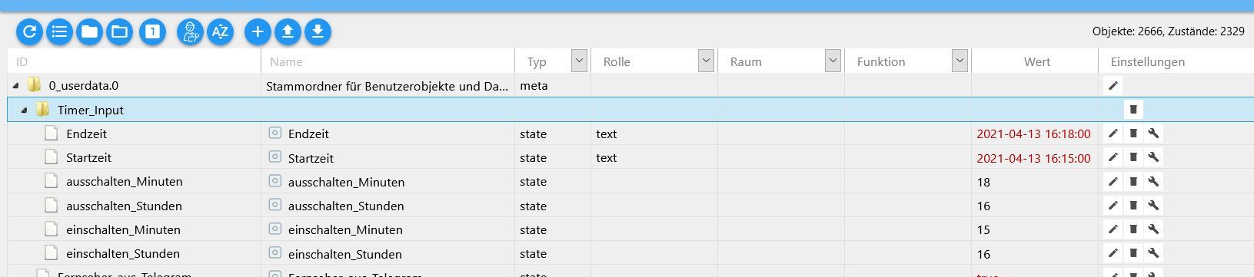Collapse the 0_userdata.0 tree node
Viewport: 1254px width, 277px height.
pyautogui.click(x=16, y=86)
